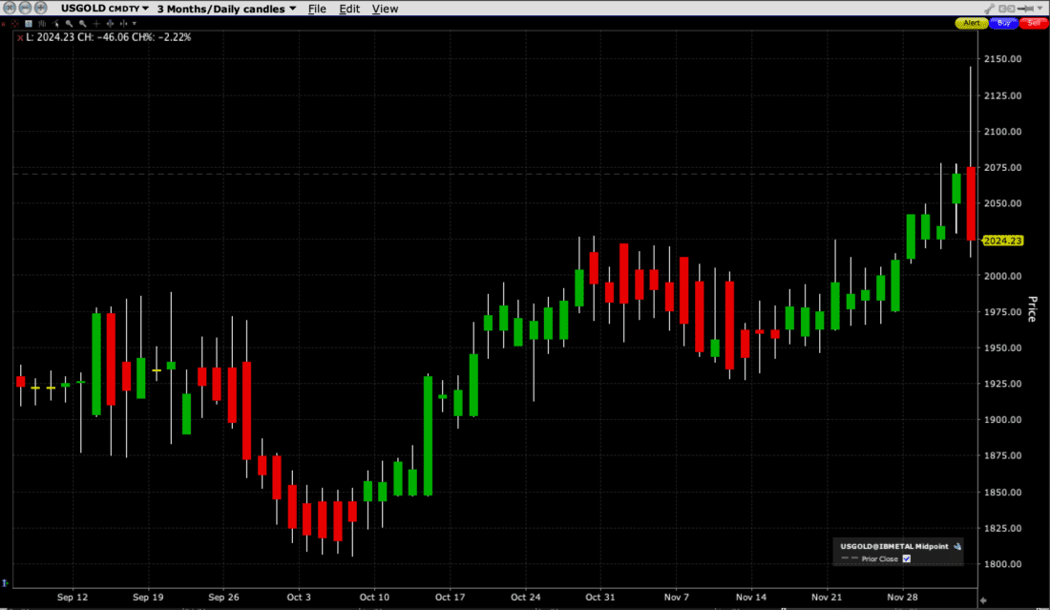Viewport: 1050px width, 610px height.
Task: Open the USGOLD CMDTY symbol dropdown
Action: [x=104, y=9]
